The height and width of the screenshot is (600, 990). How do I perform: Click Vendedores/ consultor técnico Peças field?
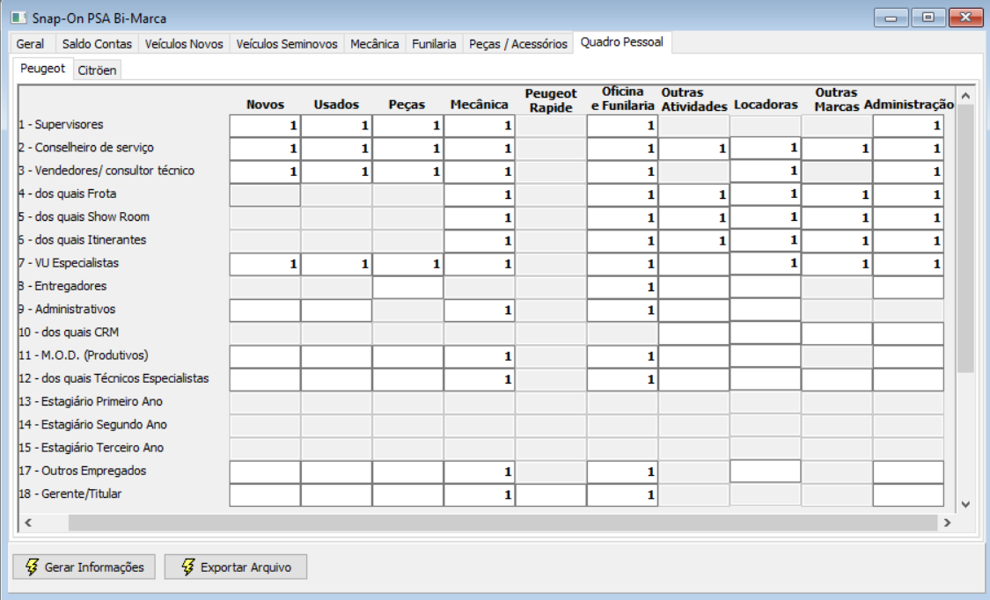tap(407, 172)
